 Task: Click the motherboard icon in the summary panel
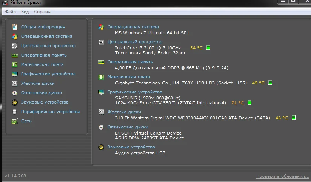(101, 77)
